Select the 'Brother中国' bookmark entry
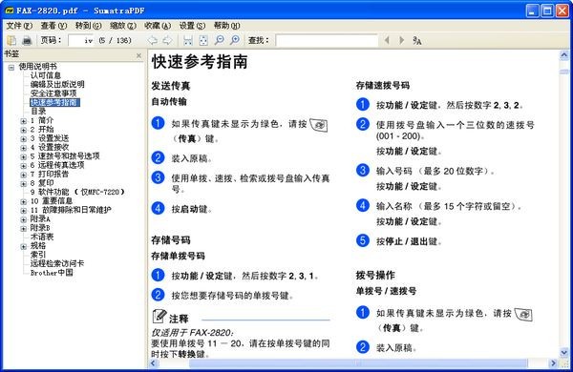 pyautogui.click(x=52, y=273)
